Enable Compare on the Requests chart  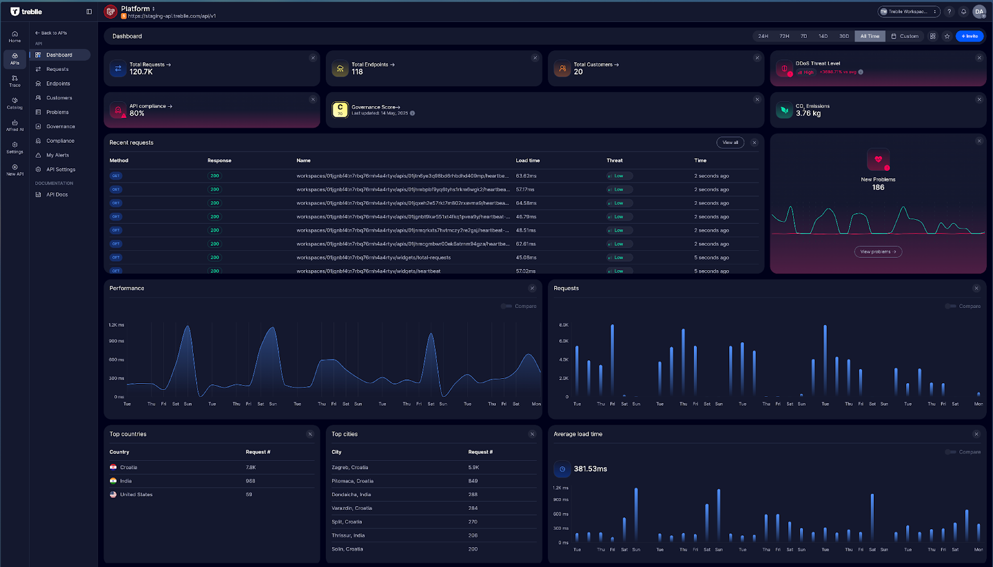(951, 306)
